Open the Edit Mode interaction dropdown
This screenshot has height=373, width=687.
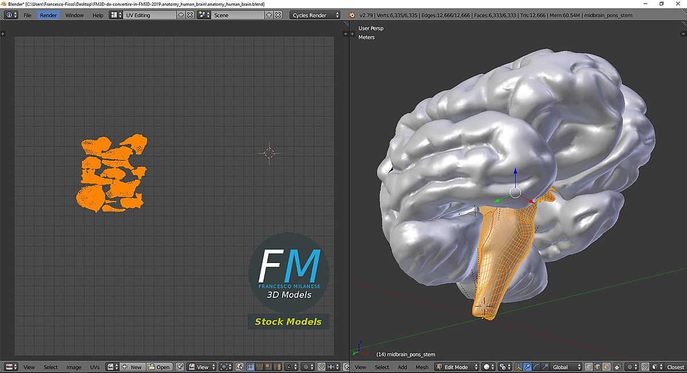click(x=456, y=367)
